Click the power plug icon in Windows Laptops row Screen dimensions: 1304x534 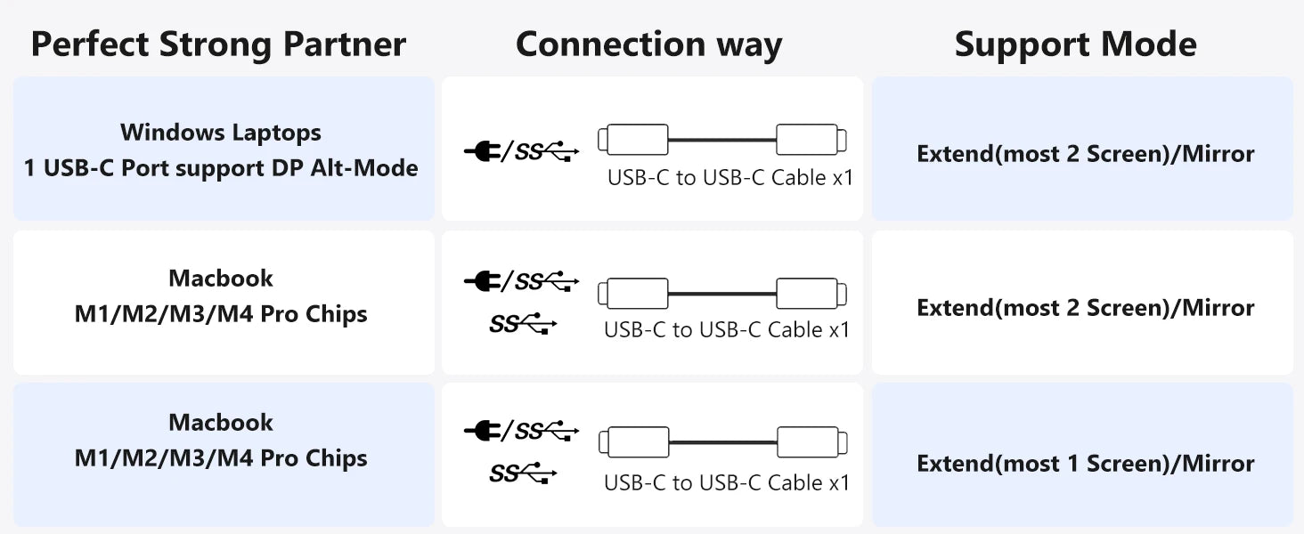click(482, 152)
